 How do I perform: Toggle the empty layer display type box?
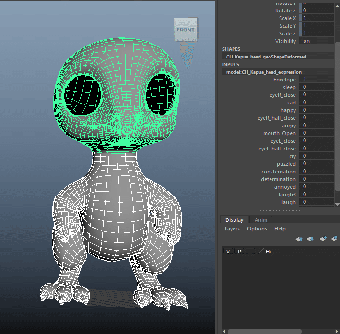pos(250,251)
